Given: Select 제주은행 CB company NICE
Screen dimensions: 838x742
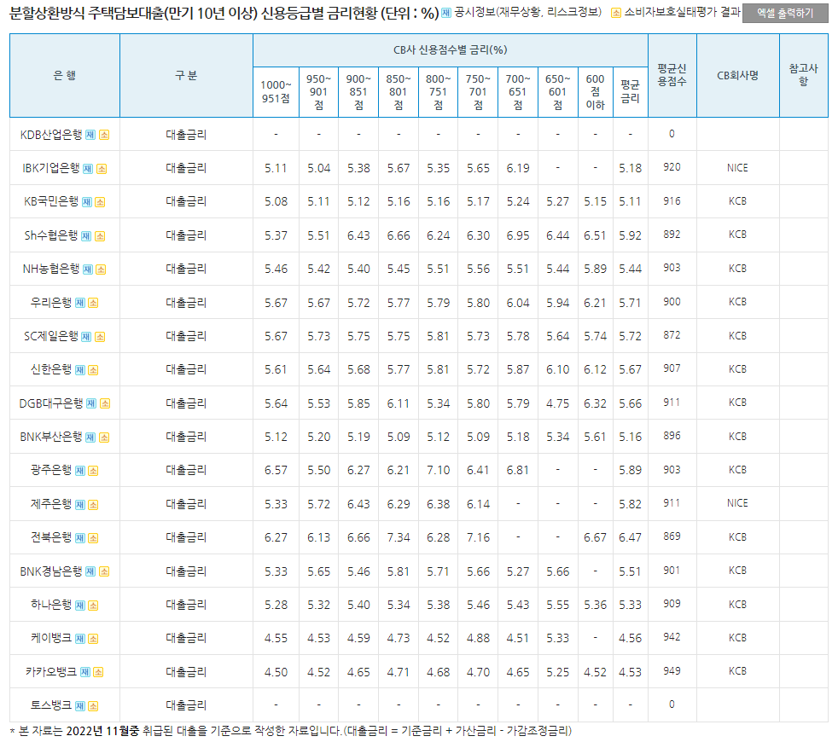Looking at the screenshot, I should click(737, 503).
